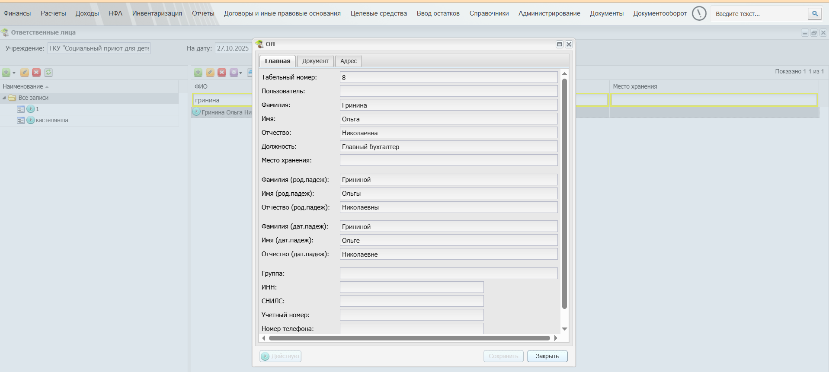The height and width of the screenshot is (372, 829).
Task: Click the red delete icon in the left tree toolbar
Action: [x=36, y=73]
